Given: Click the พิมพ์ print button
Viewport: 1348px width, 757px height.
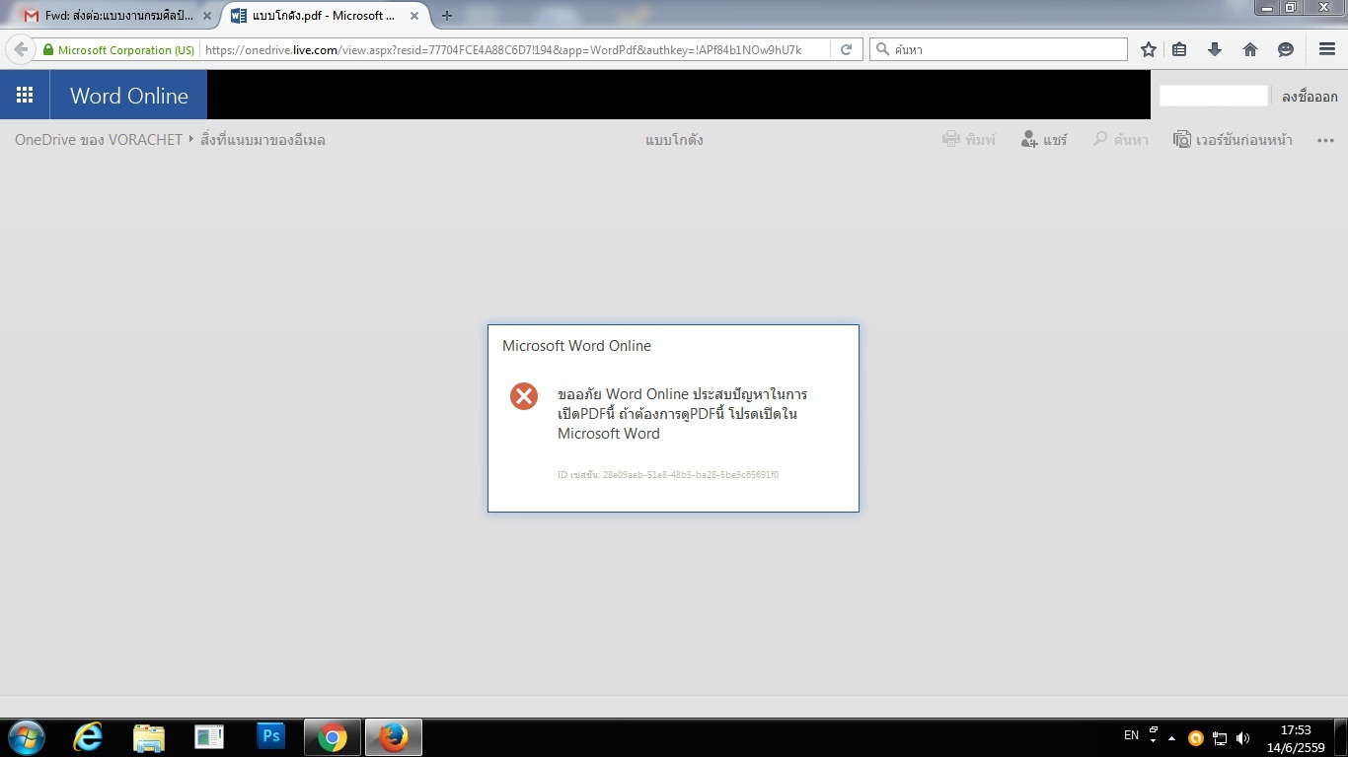Looking at the screenshot, I should click(x=969, y=140).
